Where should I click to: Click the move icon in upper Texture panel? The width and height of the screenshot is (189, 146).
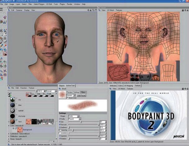click(x=185, y=10)
